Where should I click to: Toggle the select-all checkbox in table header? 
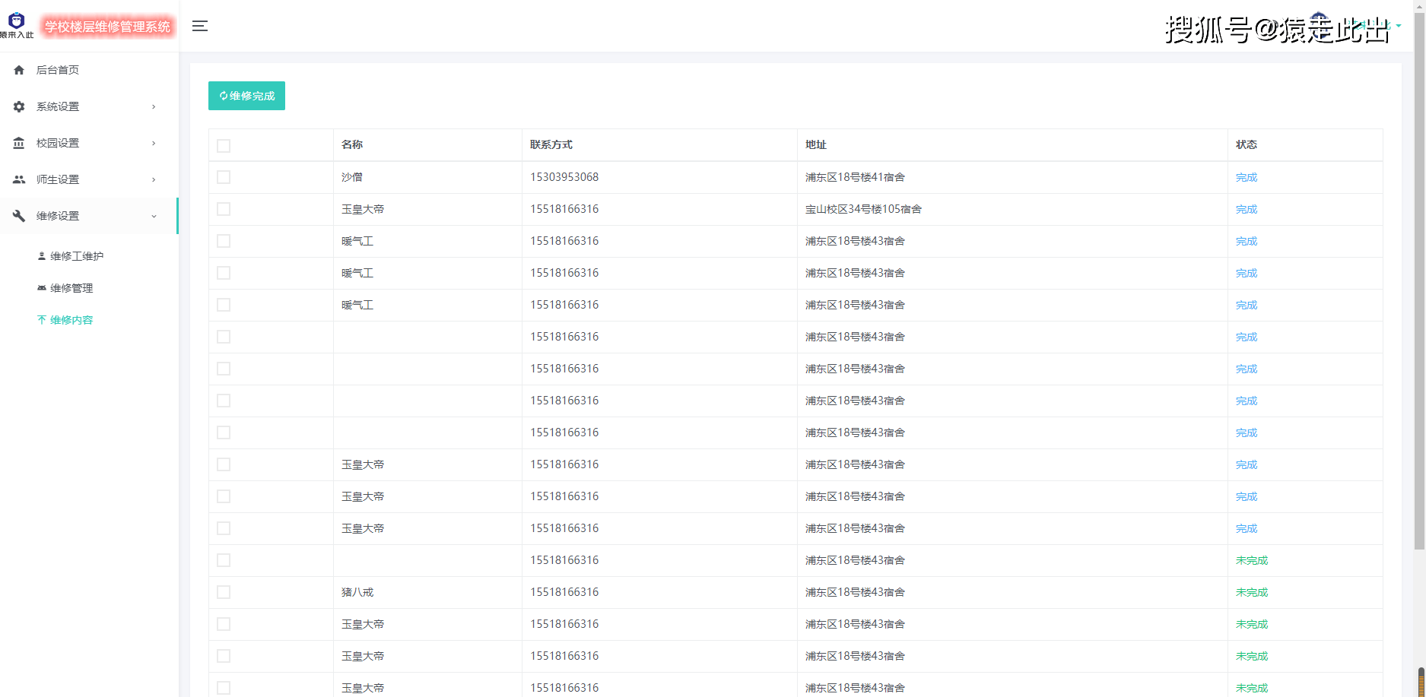224,146
